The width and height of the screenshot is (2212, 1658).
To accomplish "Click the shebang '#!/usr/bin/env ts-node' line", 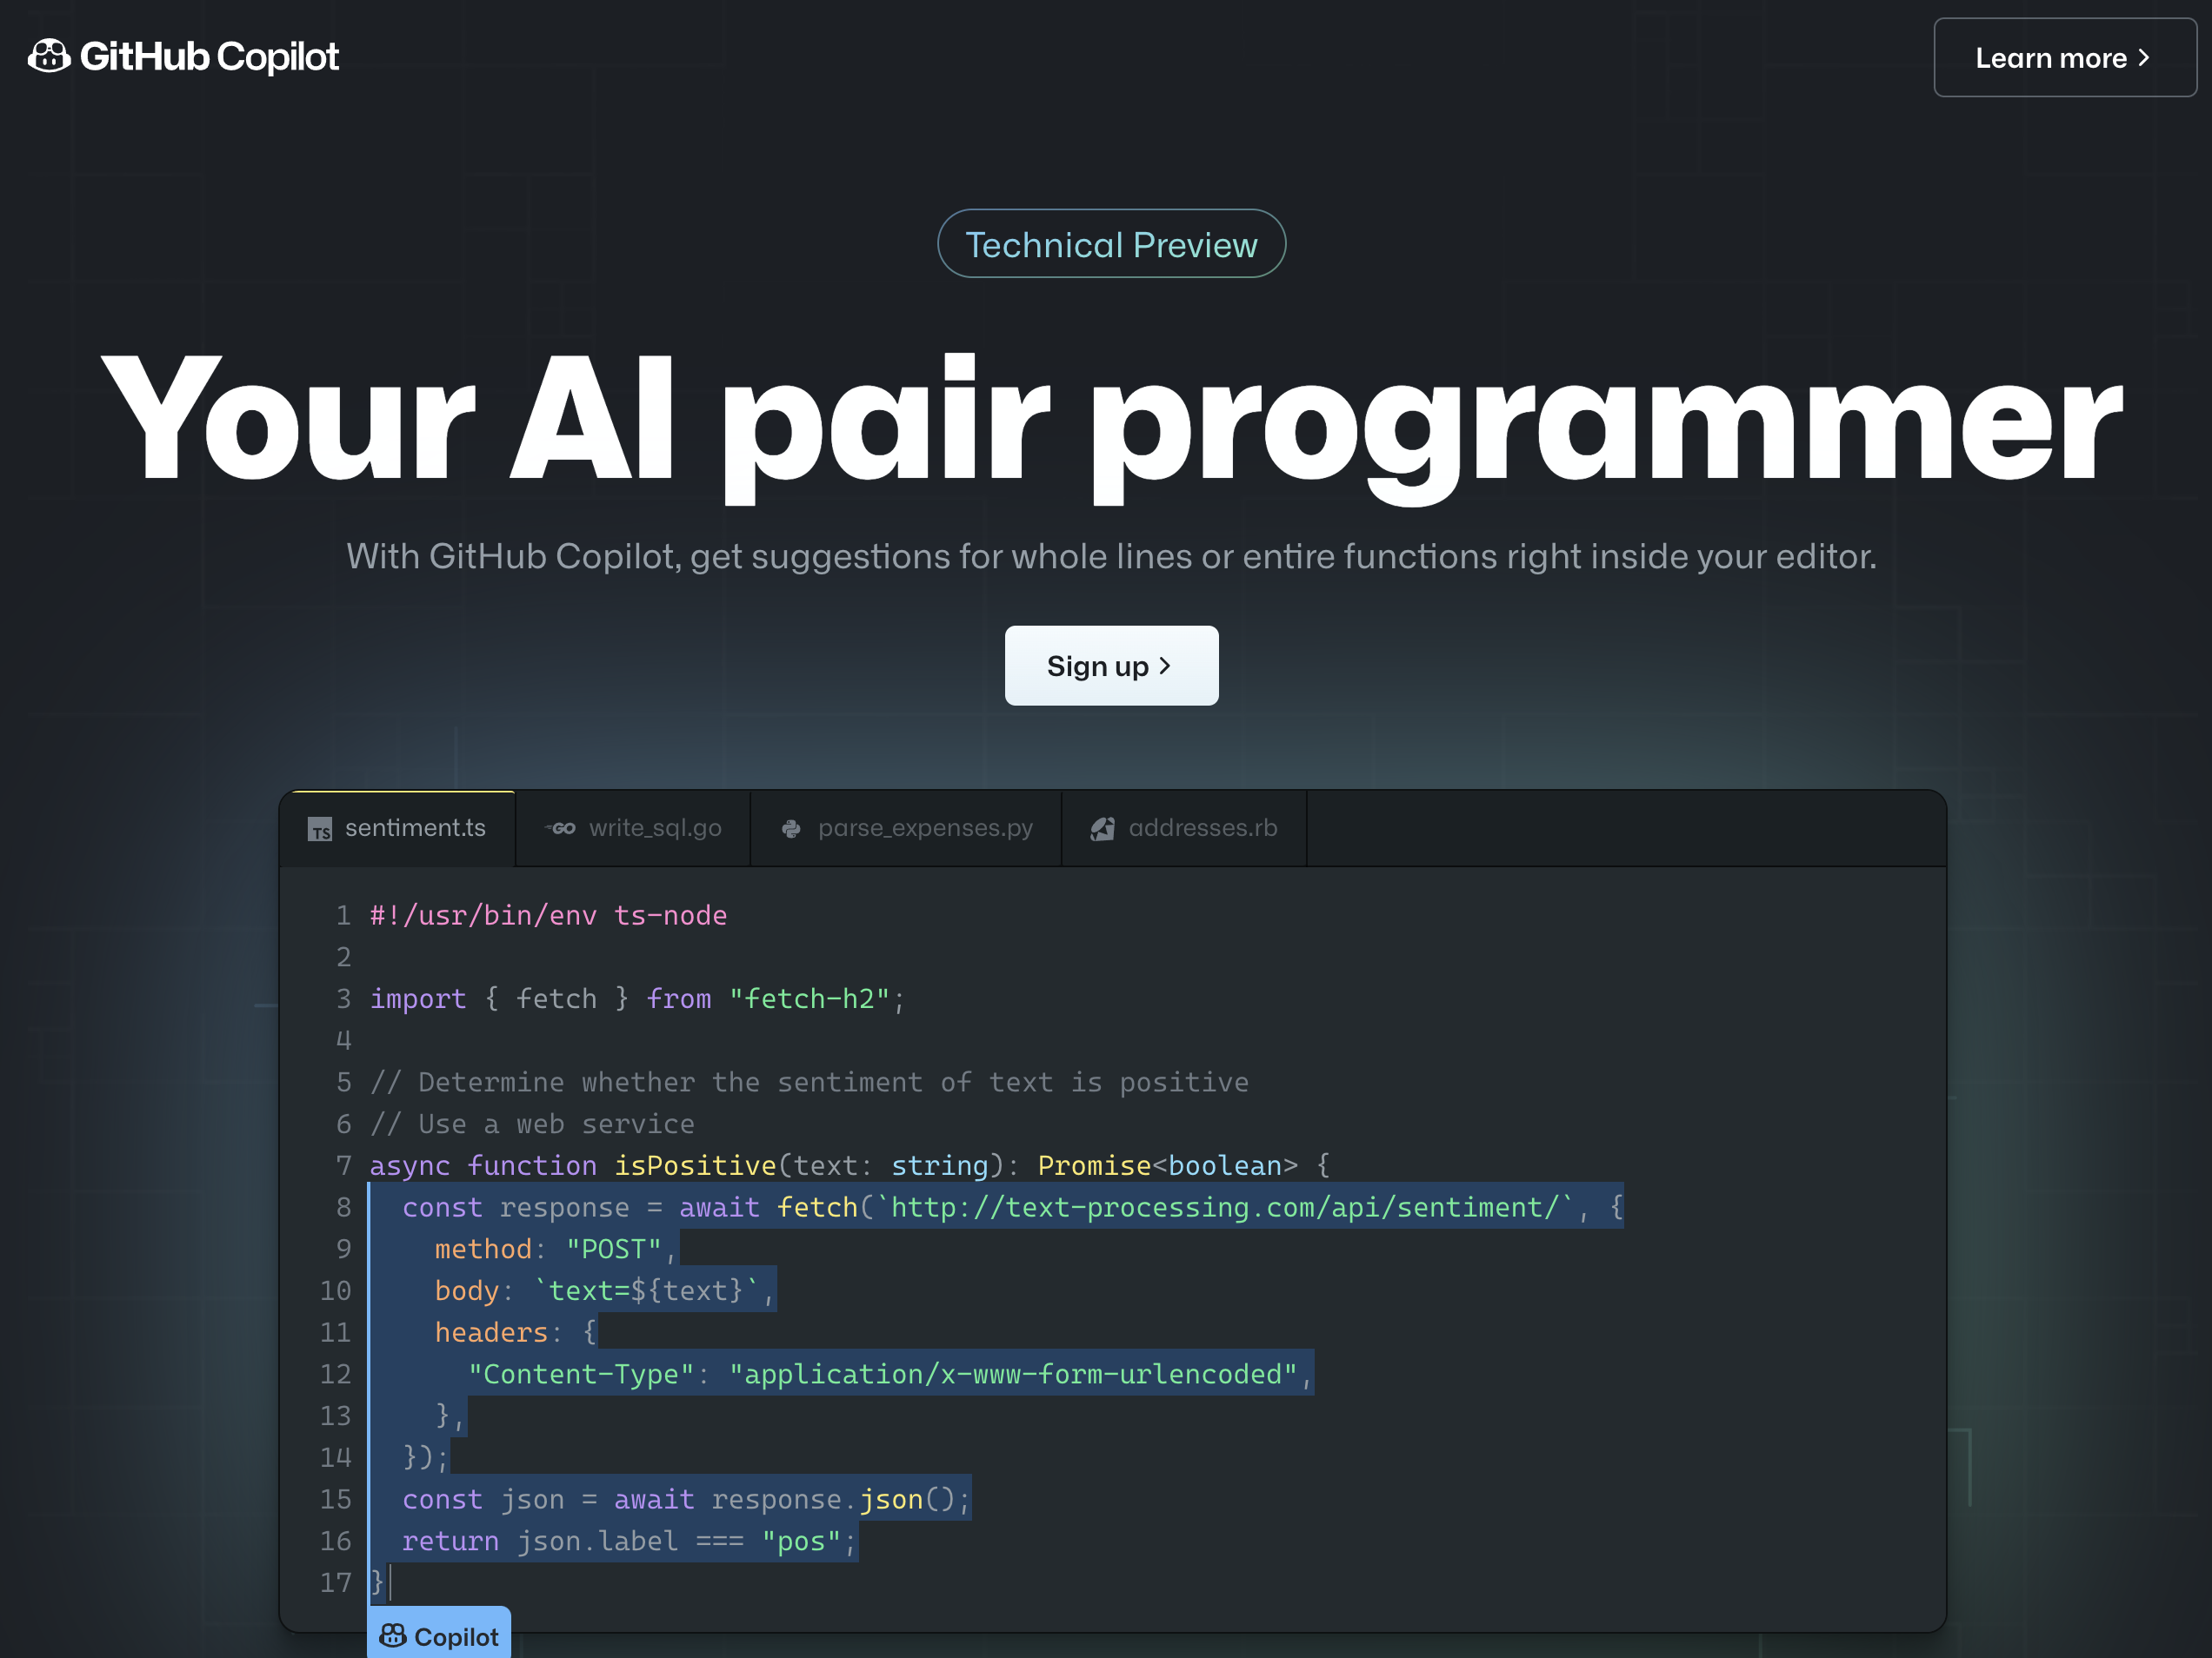I will (548, 915).
